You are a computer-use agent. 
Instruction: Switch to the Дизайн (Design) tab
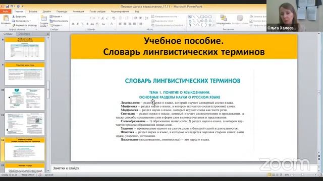(47, 12)
